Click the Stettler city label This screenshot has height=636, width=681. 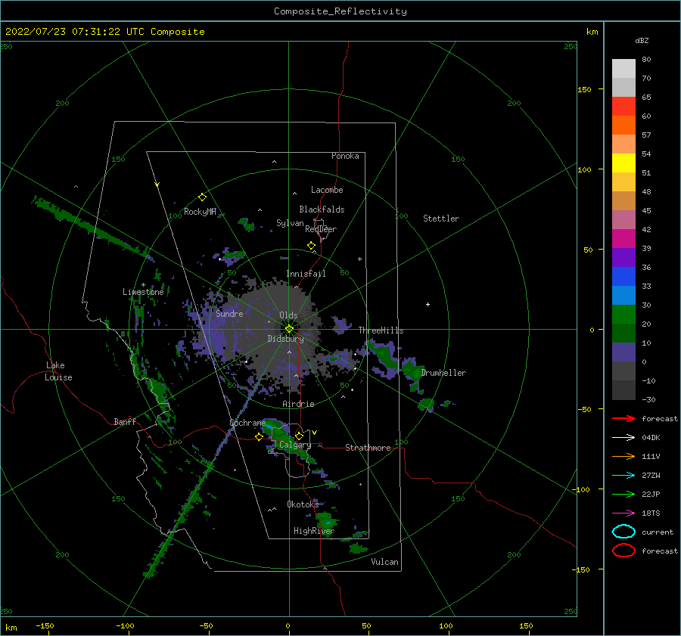[x=441, y=219]
